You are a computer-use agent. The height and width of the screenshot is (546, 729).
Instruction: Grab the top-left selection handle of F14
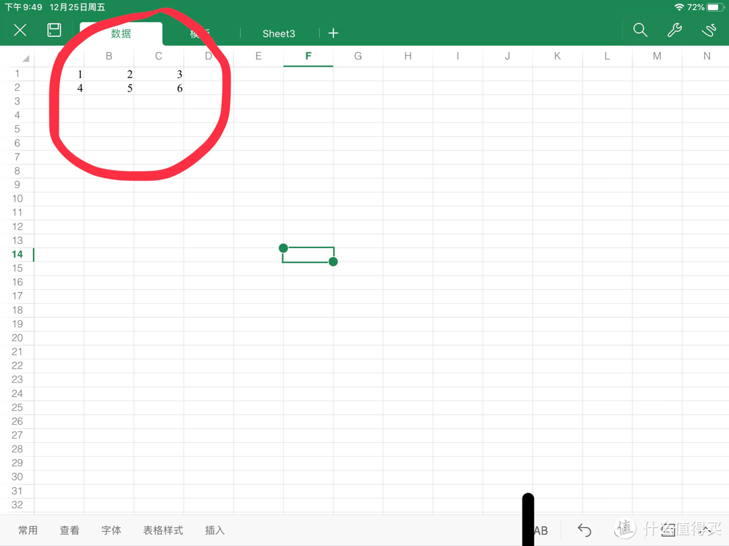click(283, 248)
